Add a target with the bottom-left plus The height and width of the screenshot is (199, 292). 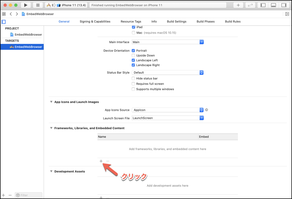pyautogui.click(x=3, y=195)
